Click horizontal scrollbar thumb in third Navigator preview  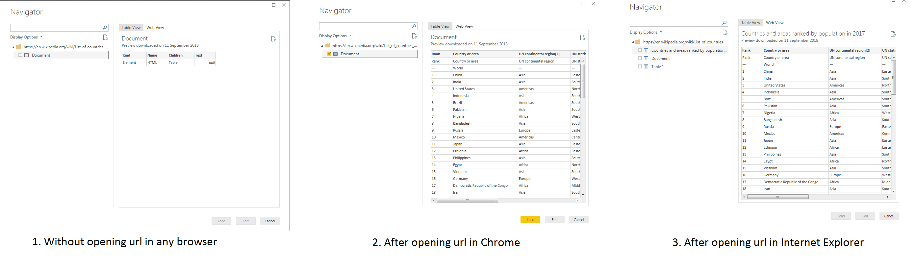click(x=778, y=197)
